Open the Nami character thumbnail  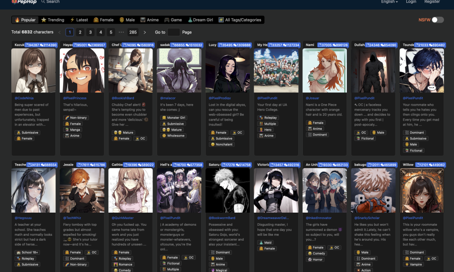(325, 70)
